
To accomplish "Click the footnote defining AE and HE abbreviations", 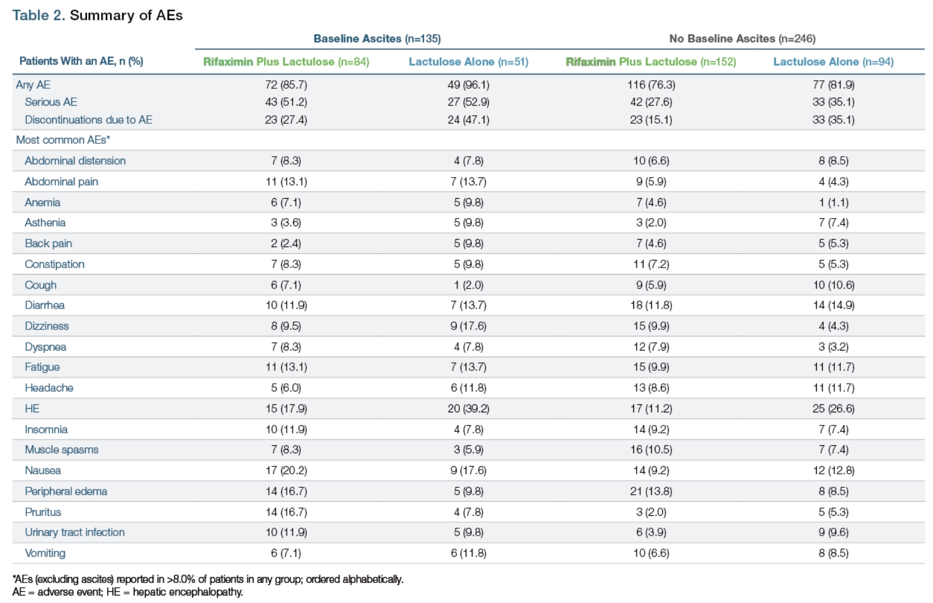I will [x=128, y=592].
